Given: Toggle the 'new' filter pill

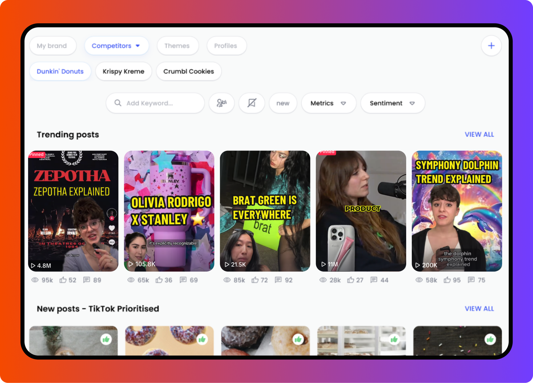Looking at the screenshot, I should [x=283, y=103].
